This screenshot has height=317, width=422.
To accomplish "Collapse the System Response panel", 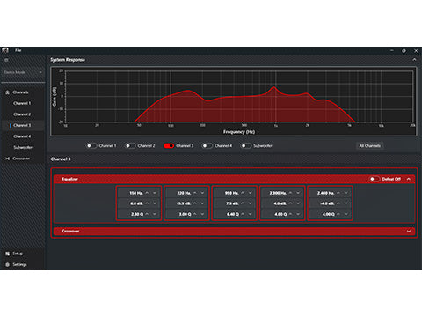I will click(x=414, y=60).
